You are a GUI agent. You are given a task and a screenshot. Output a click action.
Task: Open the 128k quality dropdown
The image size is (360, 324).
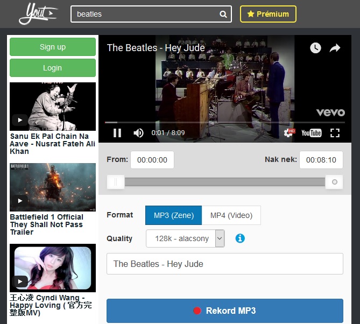[x=185, y=238]
